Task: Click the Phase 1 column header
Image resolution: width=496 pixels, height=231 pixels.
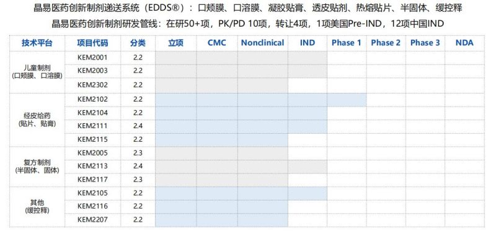Action: pyautogui.click(x=347, y=43)
